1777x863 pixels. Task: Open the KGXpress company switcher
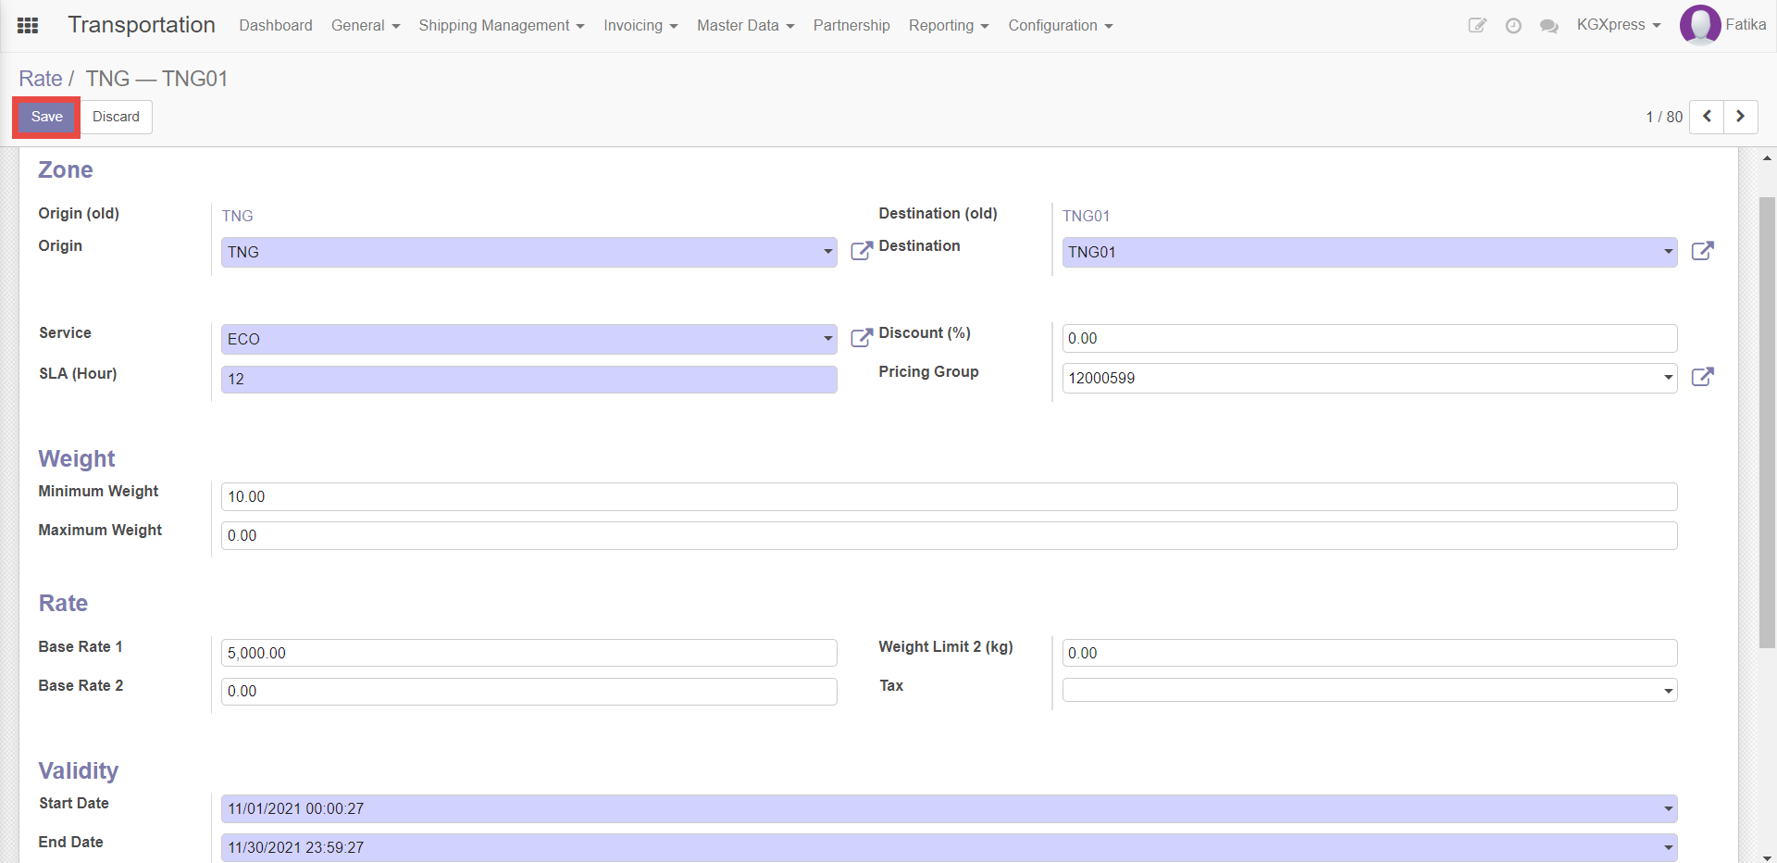[x=1619, y=25]
